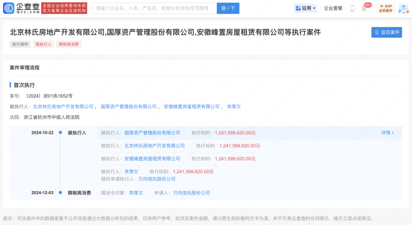Click the VIP member service badge

pyautogui.click(x=385, y=8)
